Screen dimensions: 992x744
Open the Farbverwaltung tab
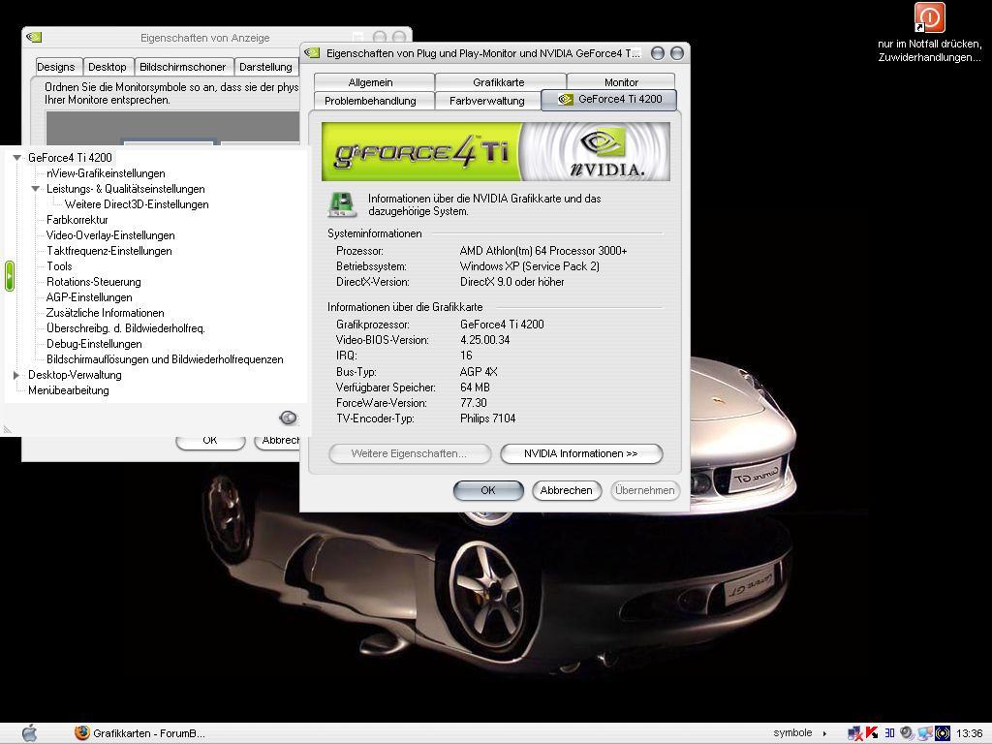pyautogui.click(x=487, y=101)
